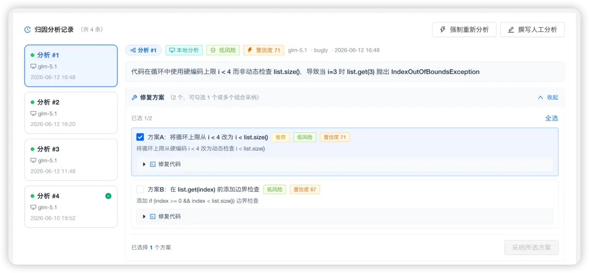Image resolution: width=589 pixels, height=273 pixels.
Task: Click the timestamp 2026-06-12 16:20
Action: (53, 124)
